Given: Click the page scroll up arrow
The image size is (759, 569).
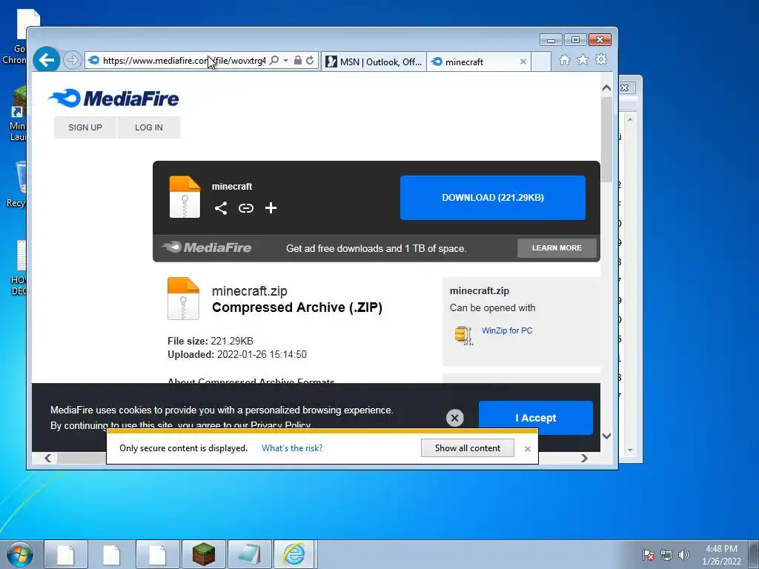Looking at the screenshot, I should point(606,88).
